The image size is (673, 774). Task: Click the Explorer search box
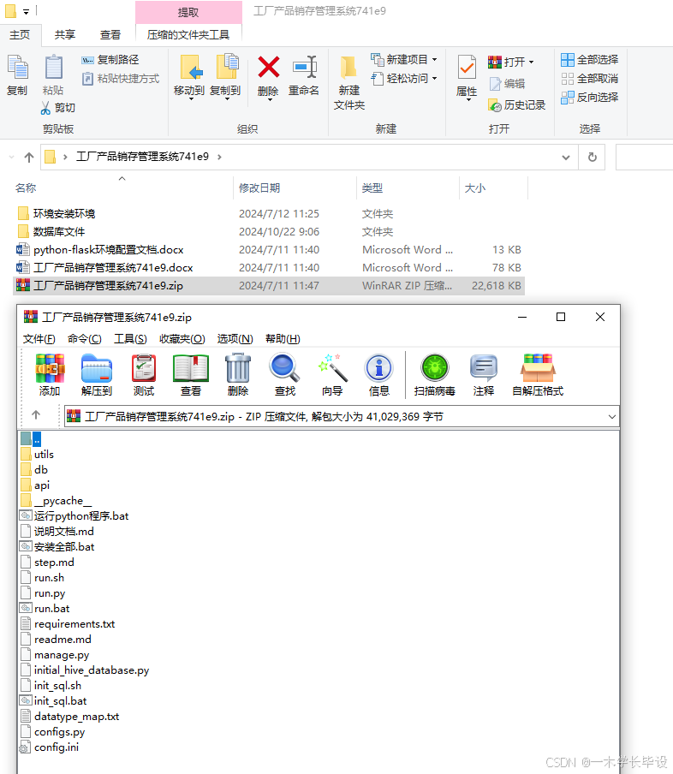point(645,157)
